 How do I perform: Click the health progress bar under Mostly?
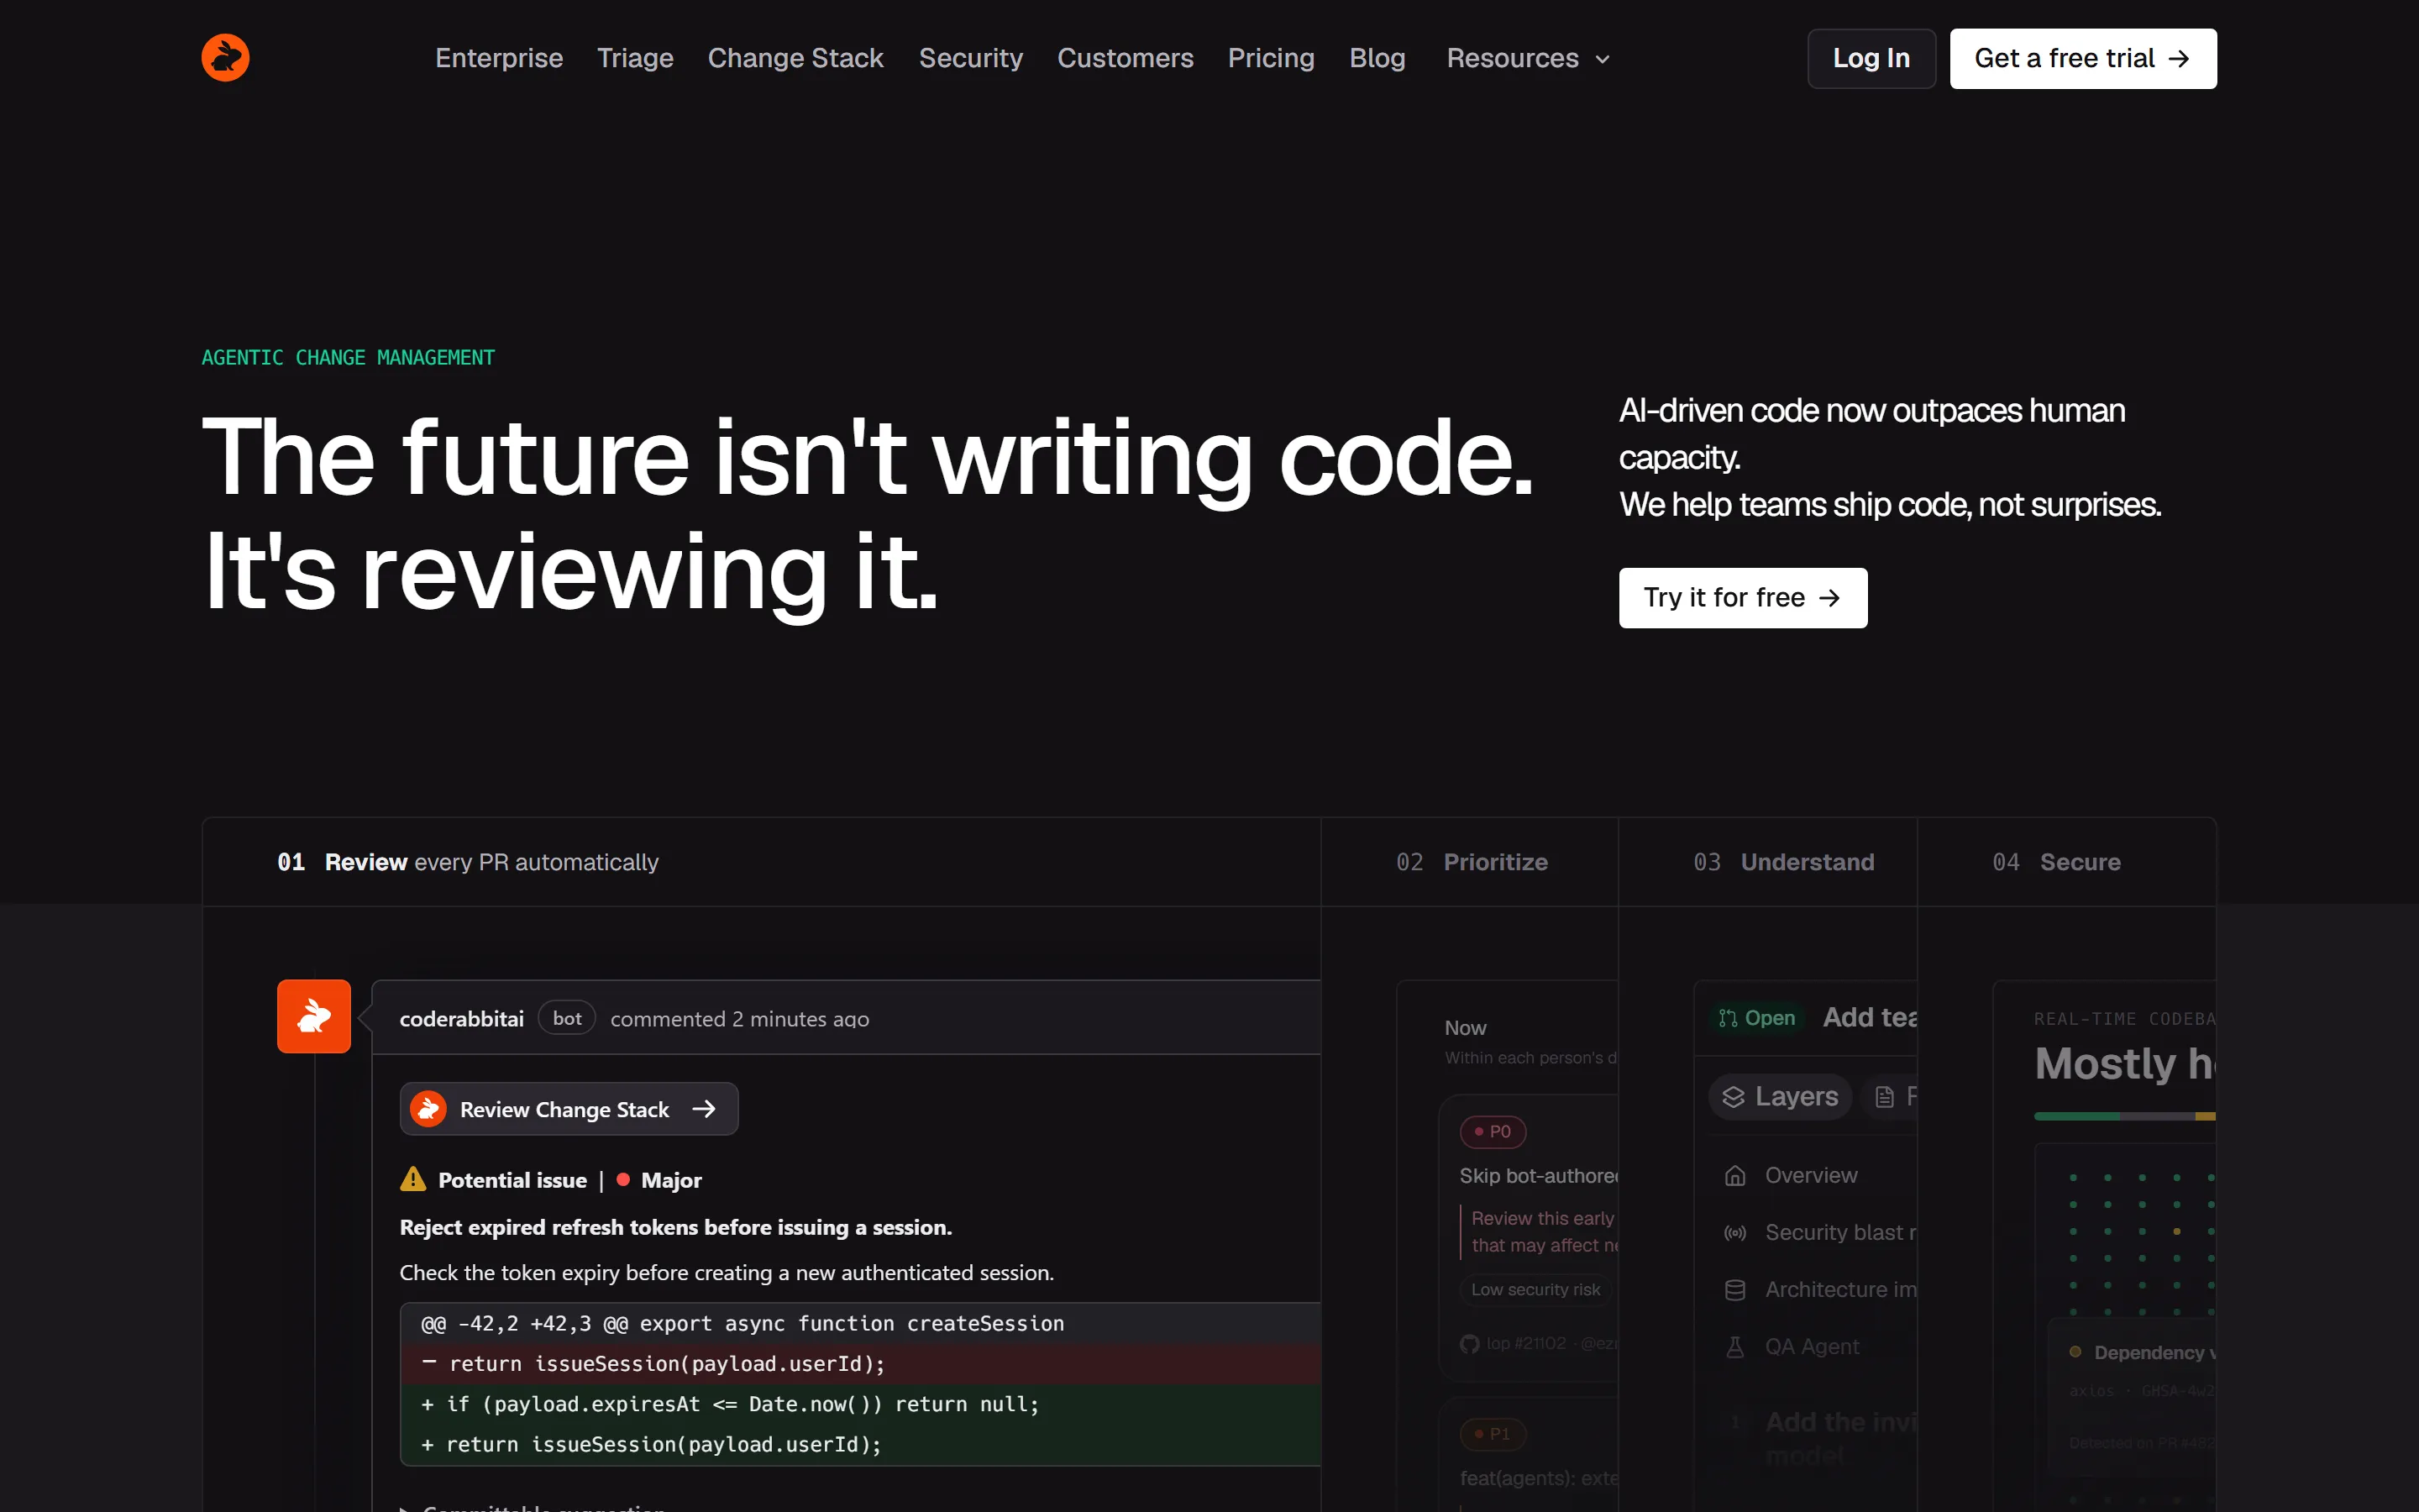pyautogui.click(x=2125, y=1116)
